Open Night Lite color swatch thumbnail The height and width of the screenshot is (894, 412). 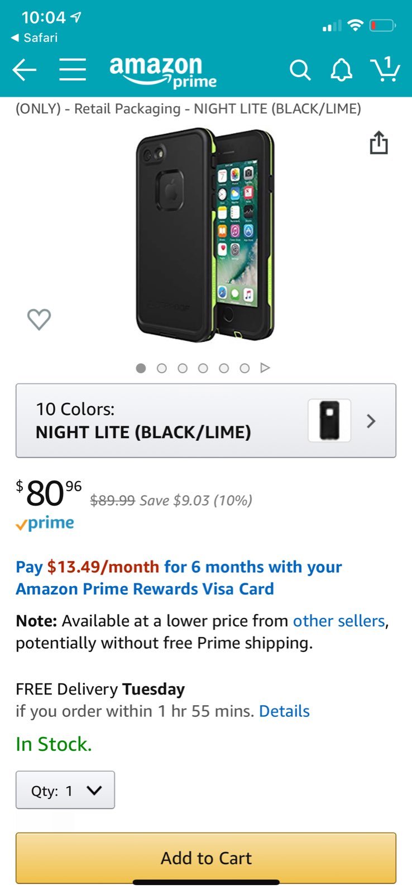329,420
